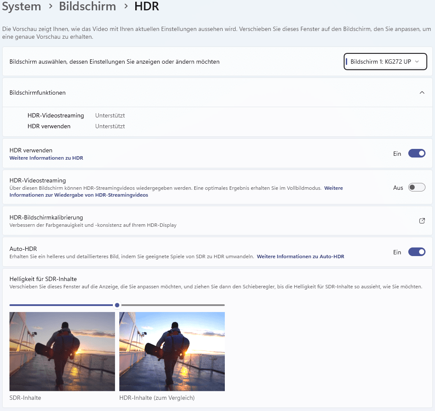
Task: Collapse the Bildschirmfunktionen section chevron
Action: 422,93
